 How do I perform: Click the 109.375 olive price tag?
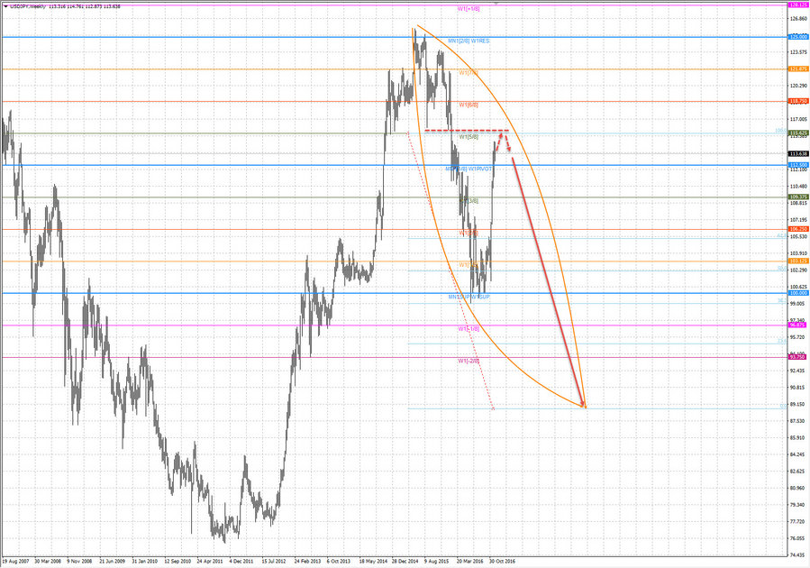point(797,197)
